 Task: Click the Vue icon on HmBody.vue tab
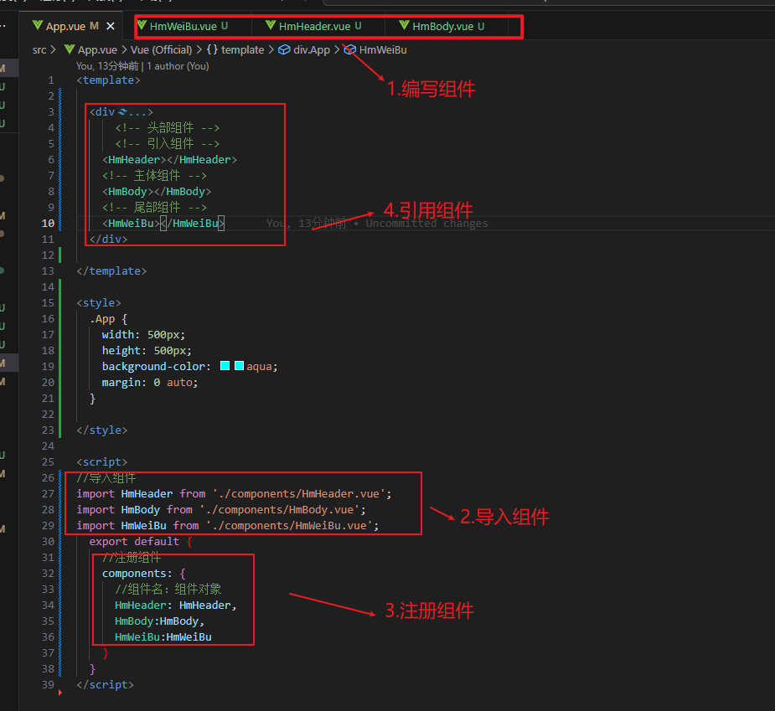tap(405, 25)
